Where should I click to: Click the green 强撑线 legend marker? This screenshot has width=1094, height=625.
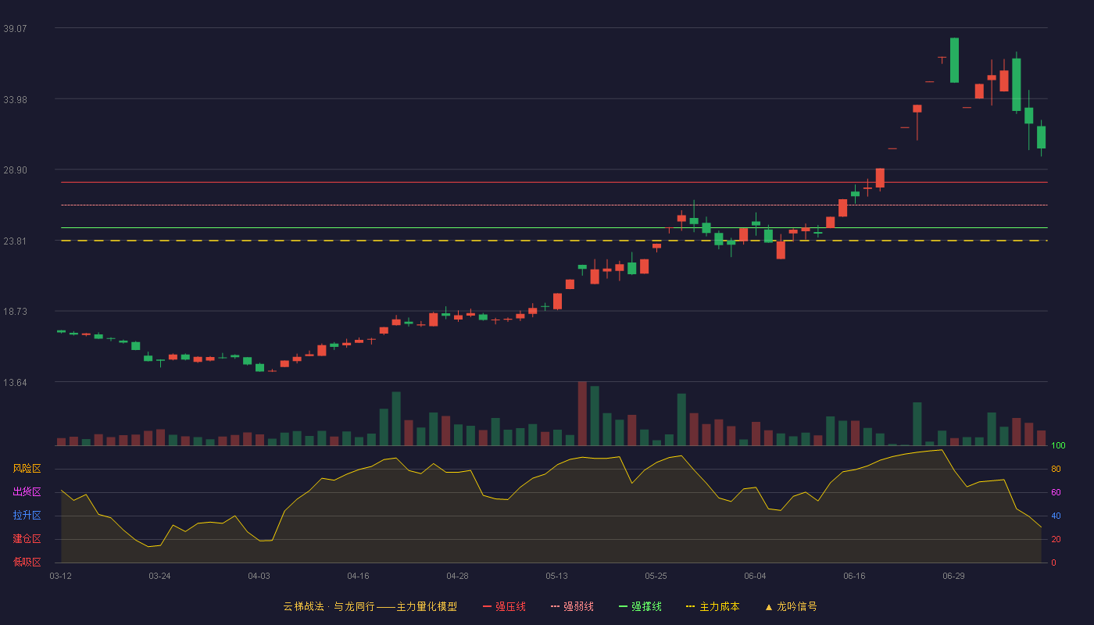[x=623, y=606]
